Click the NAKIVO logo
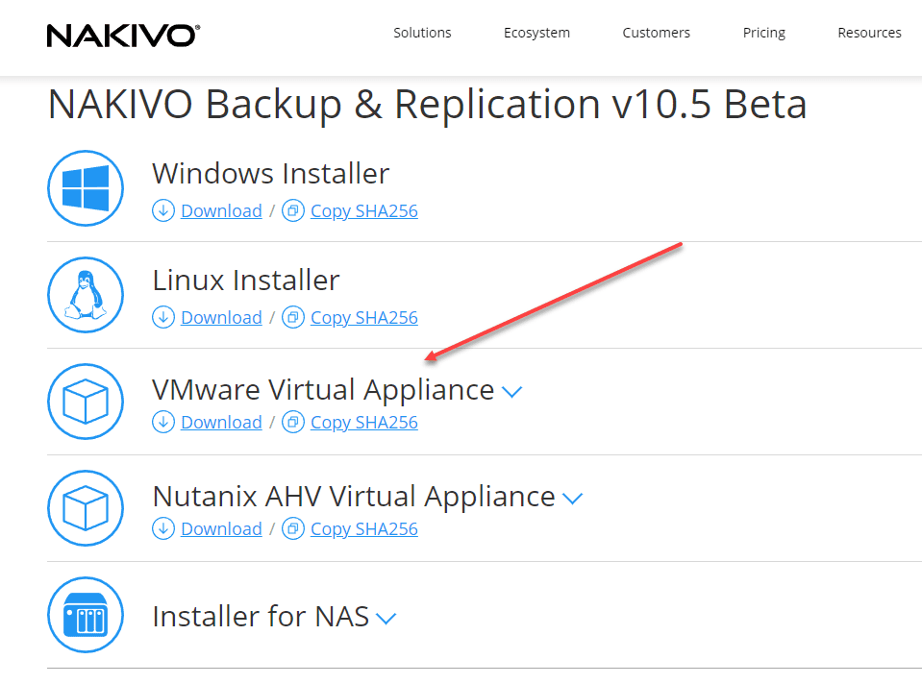 click(x=123, y=35)
